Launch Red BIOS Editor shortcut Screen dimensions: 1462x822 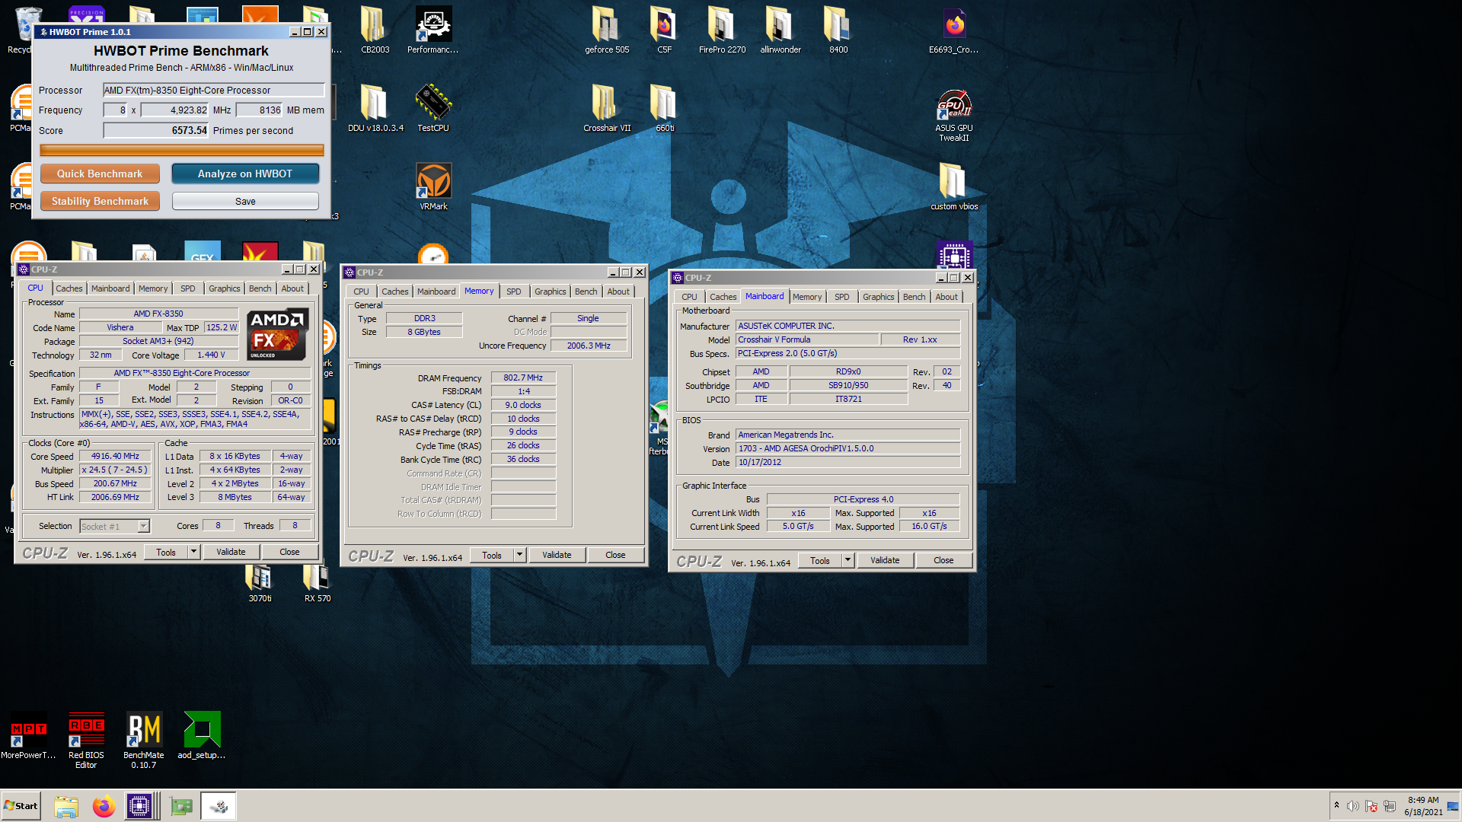86,740
